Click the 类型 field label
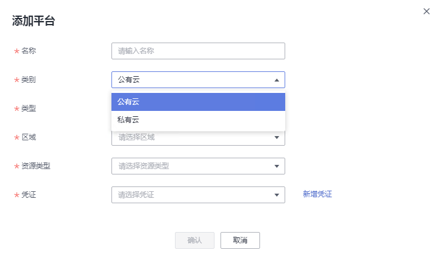The height and width of the screenshot is (253, 438). click(29, 109)
